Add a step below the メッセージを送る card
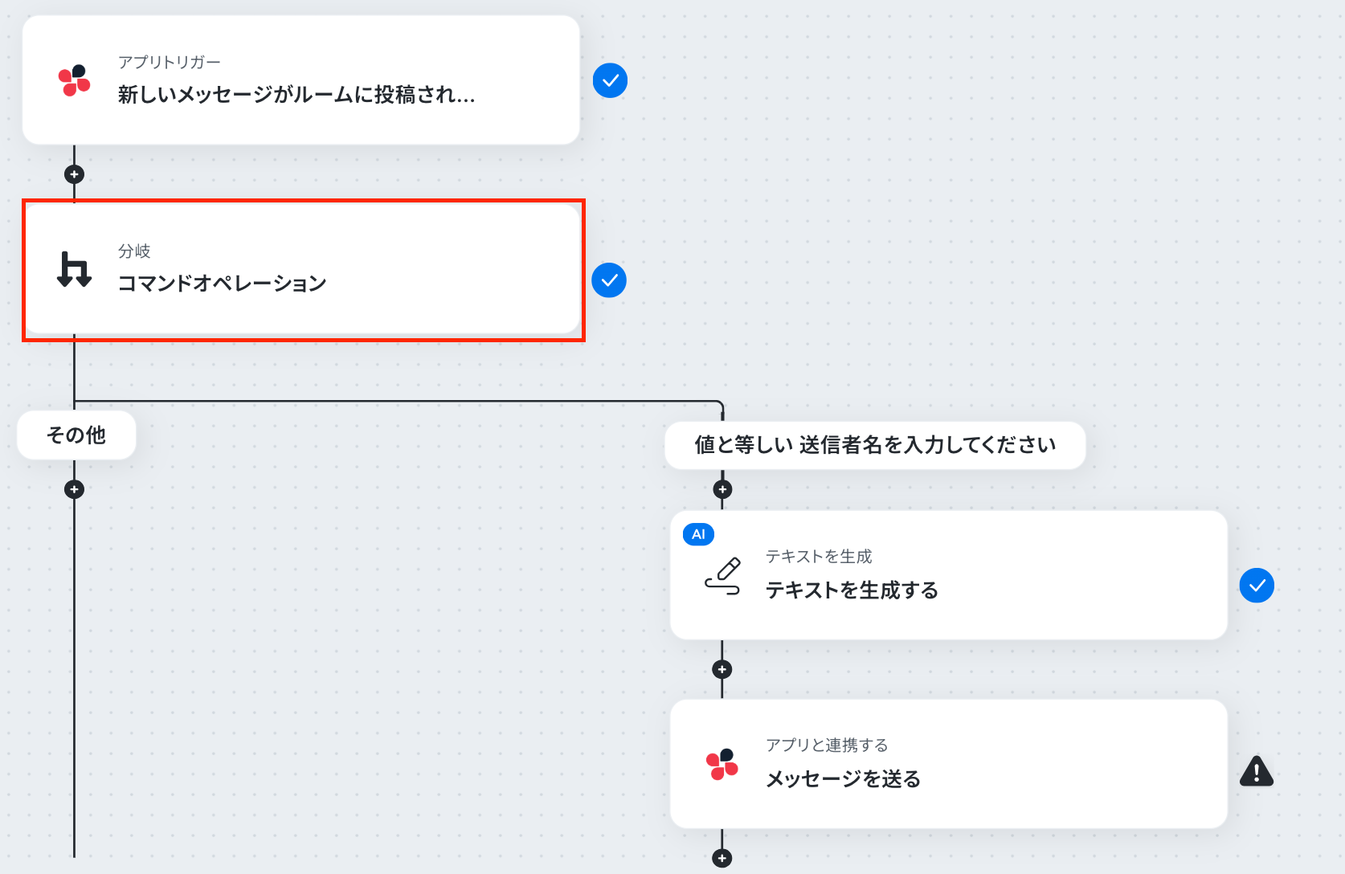 coord(722,858)
